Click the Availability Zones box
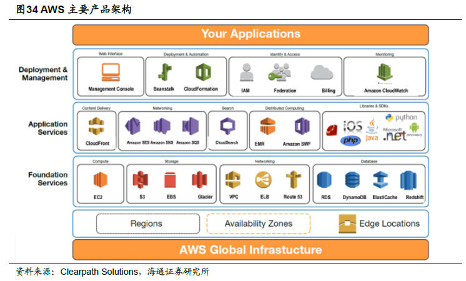This screenshot has height=281, width=466. coord(258,224)
